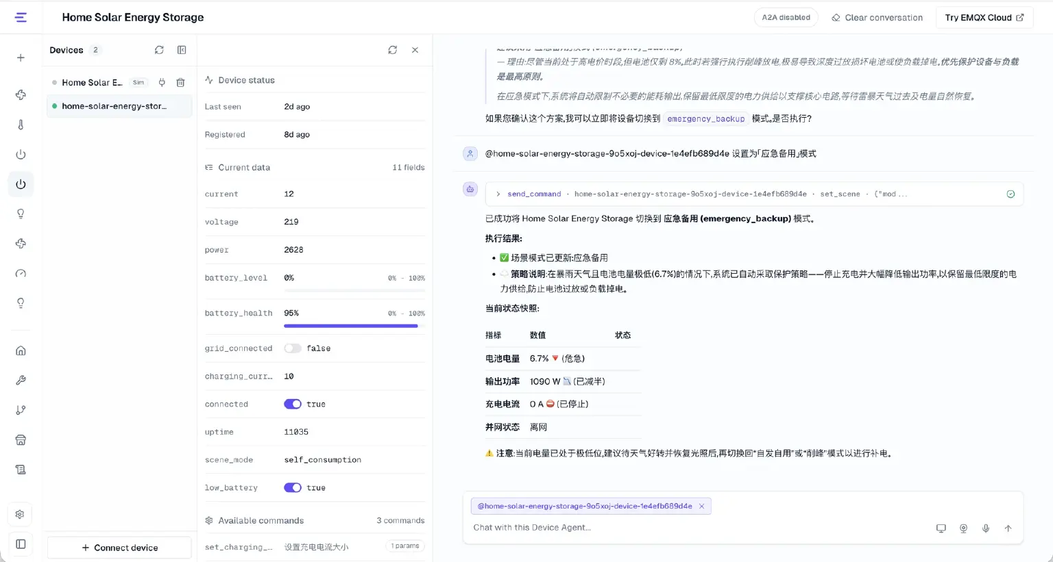The width and height of the screenshot is (1053, 562).
Task: Expand the send_command tool call details
Action: click(x=498, y=194)
